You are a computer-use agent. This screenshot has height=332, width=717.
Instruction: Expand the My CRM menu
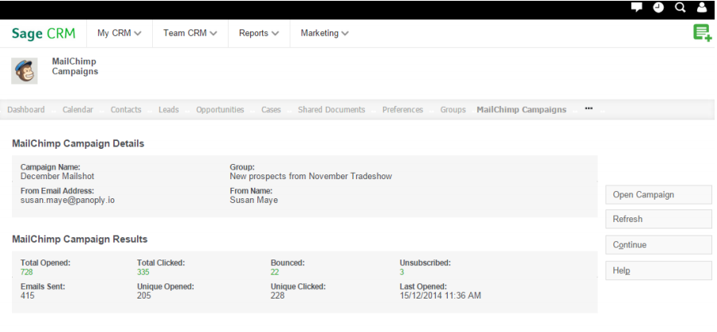[x=119, y=33]
